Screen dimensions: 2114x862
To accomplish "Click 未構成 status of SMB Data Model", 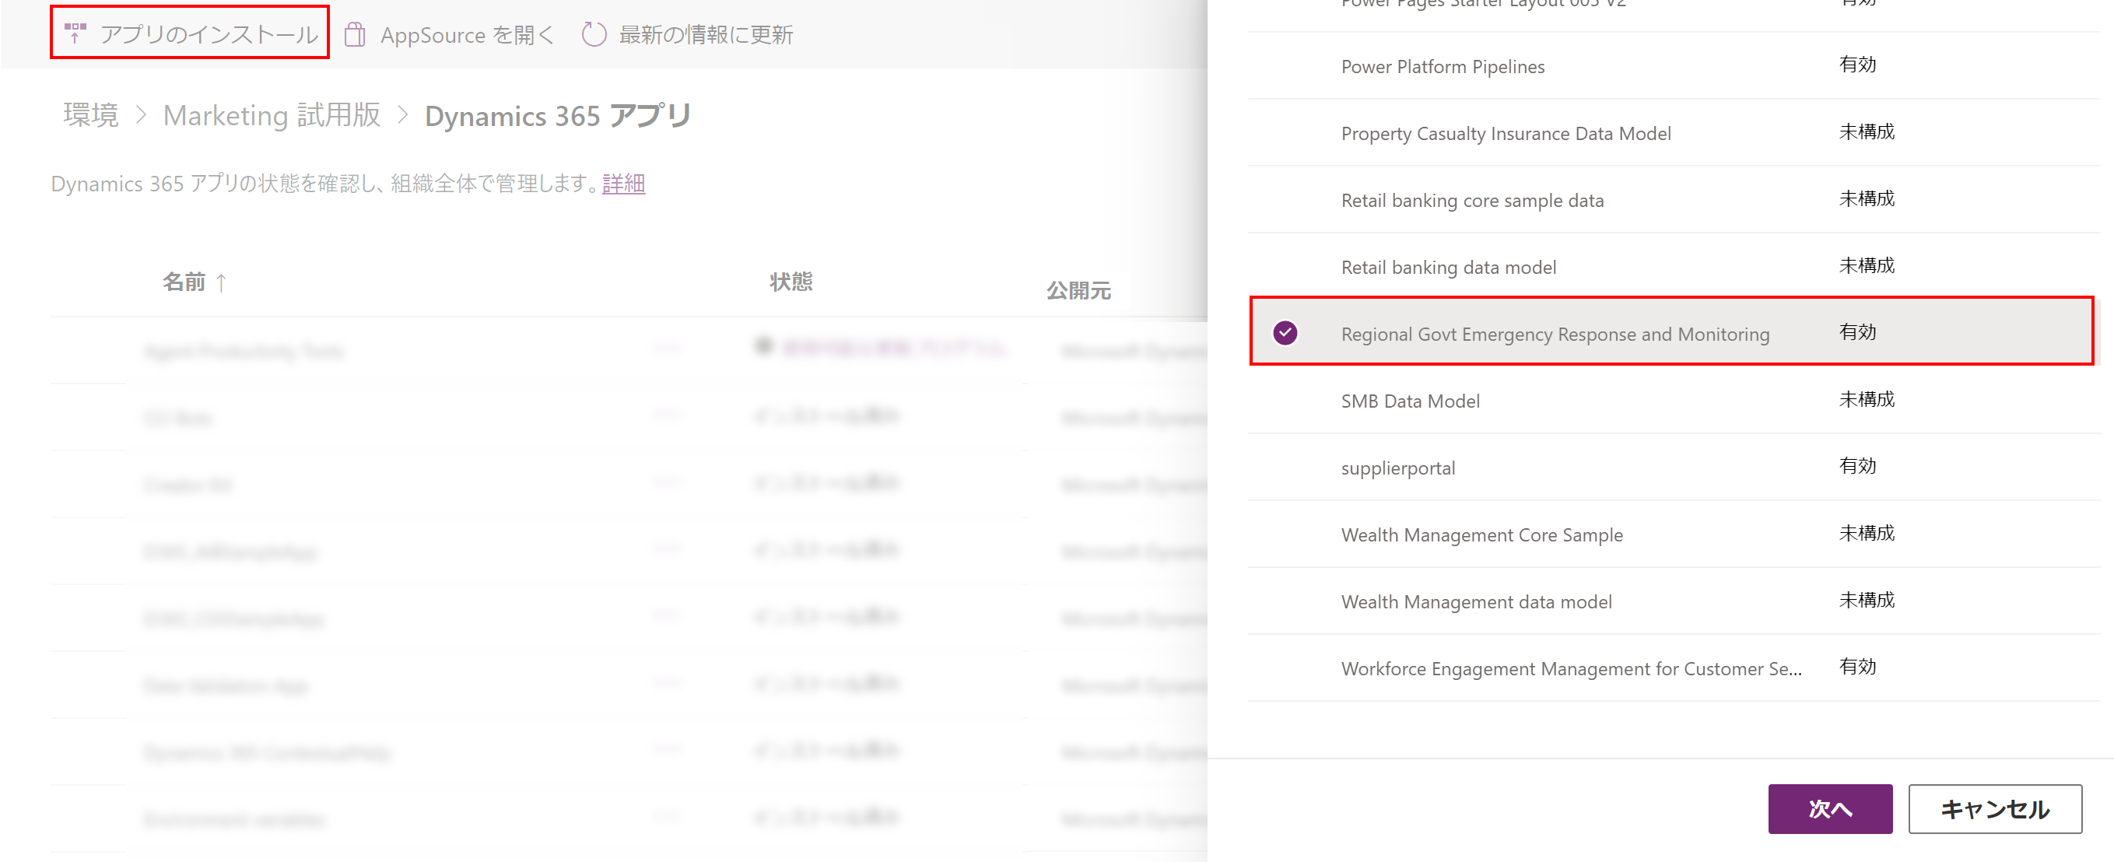I will pyautogui.click(x=1866, y=399).
